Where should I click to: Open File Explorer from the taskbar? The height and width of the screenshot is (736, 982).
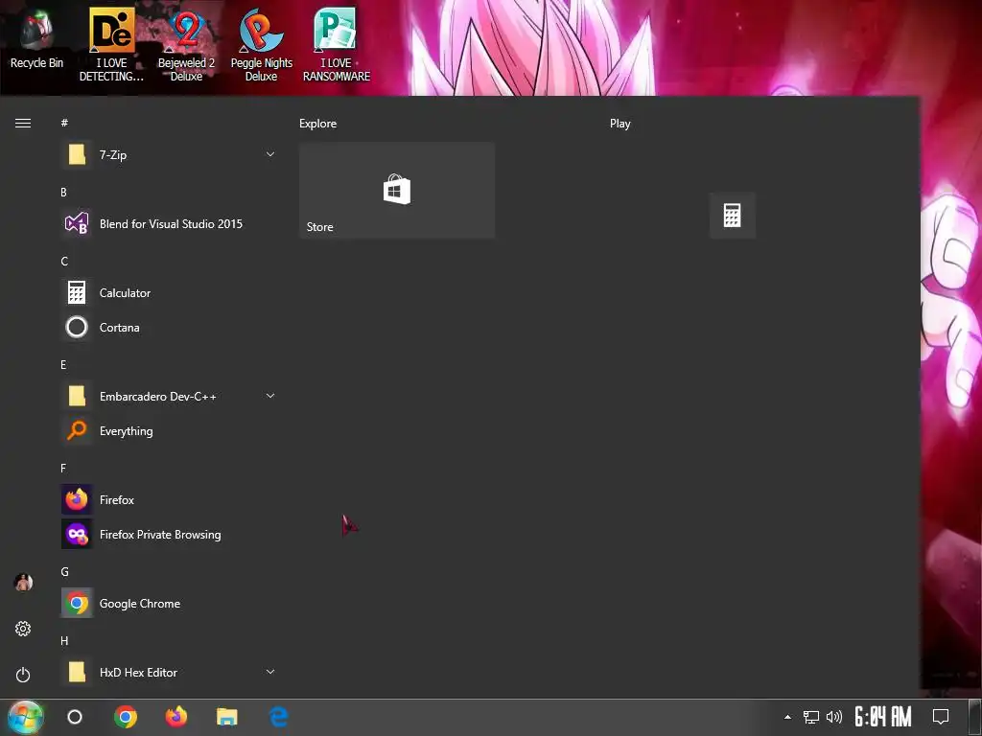[x=226, y=717]
